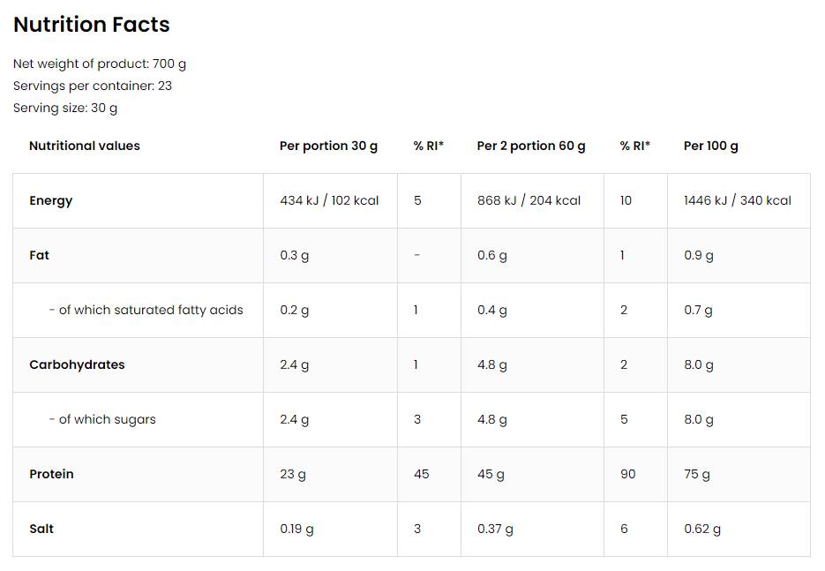Click the Nutritional values column header

pyautogui.click(x=85, y=146)
